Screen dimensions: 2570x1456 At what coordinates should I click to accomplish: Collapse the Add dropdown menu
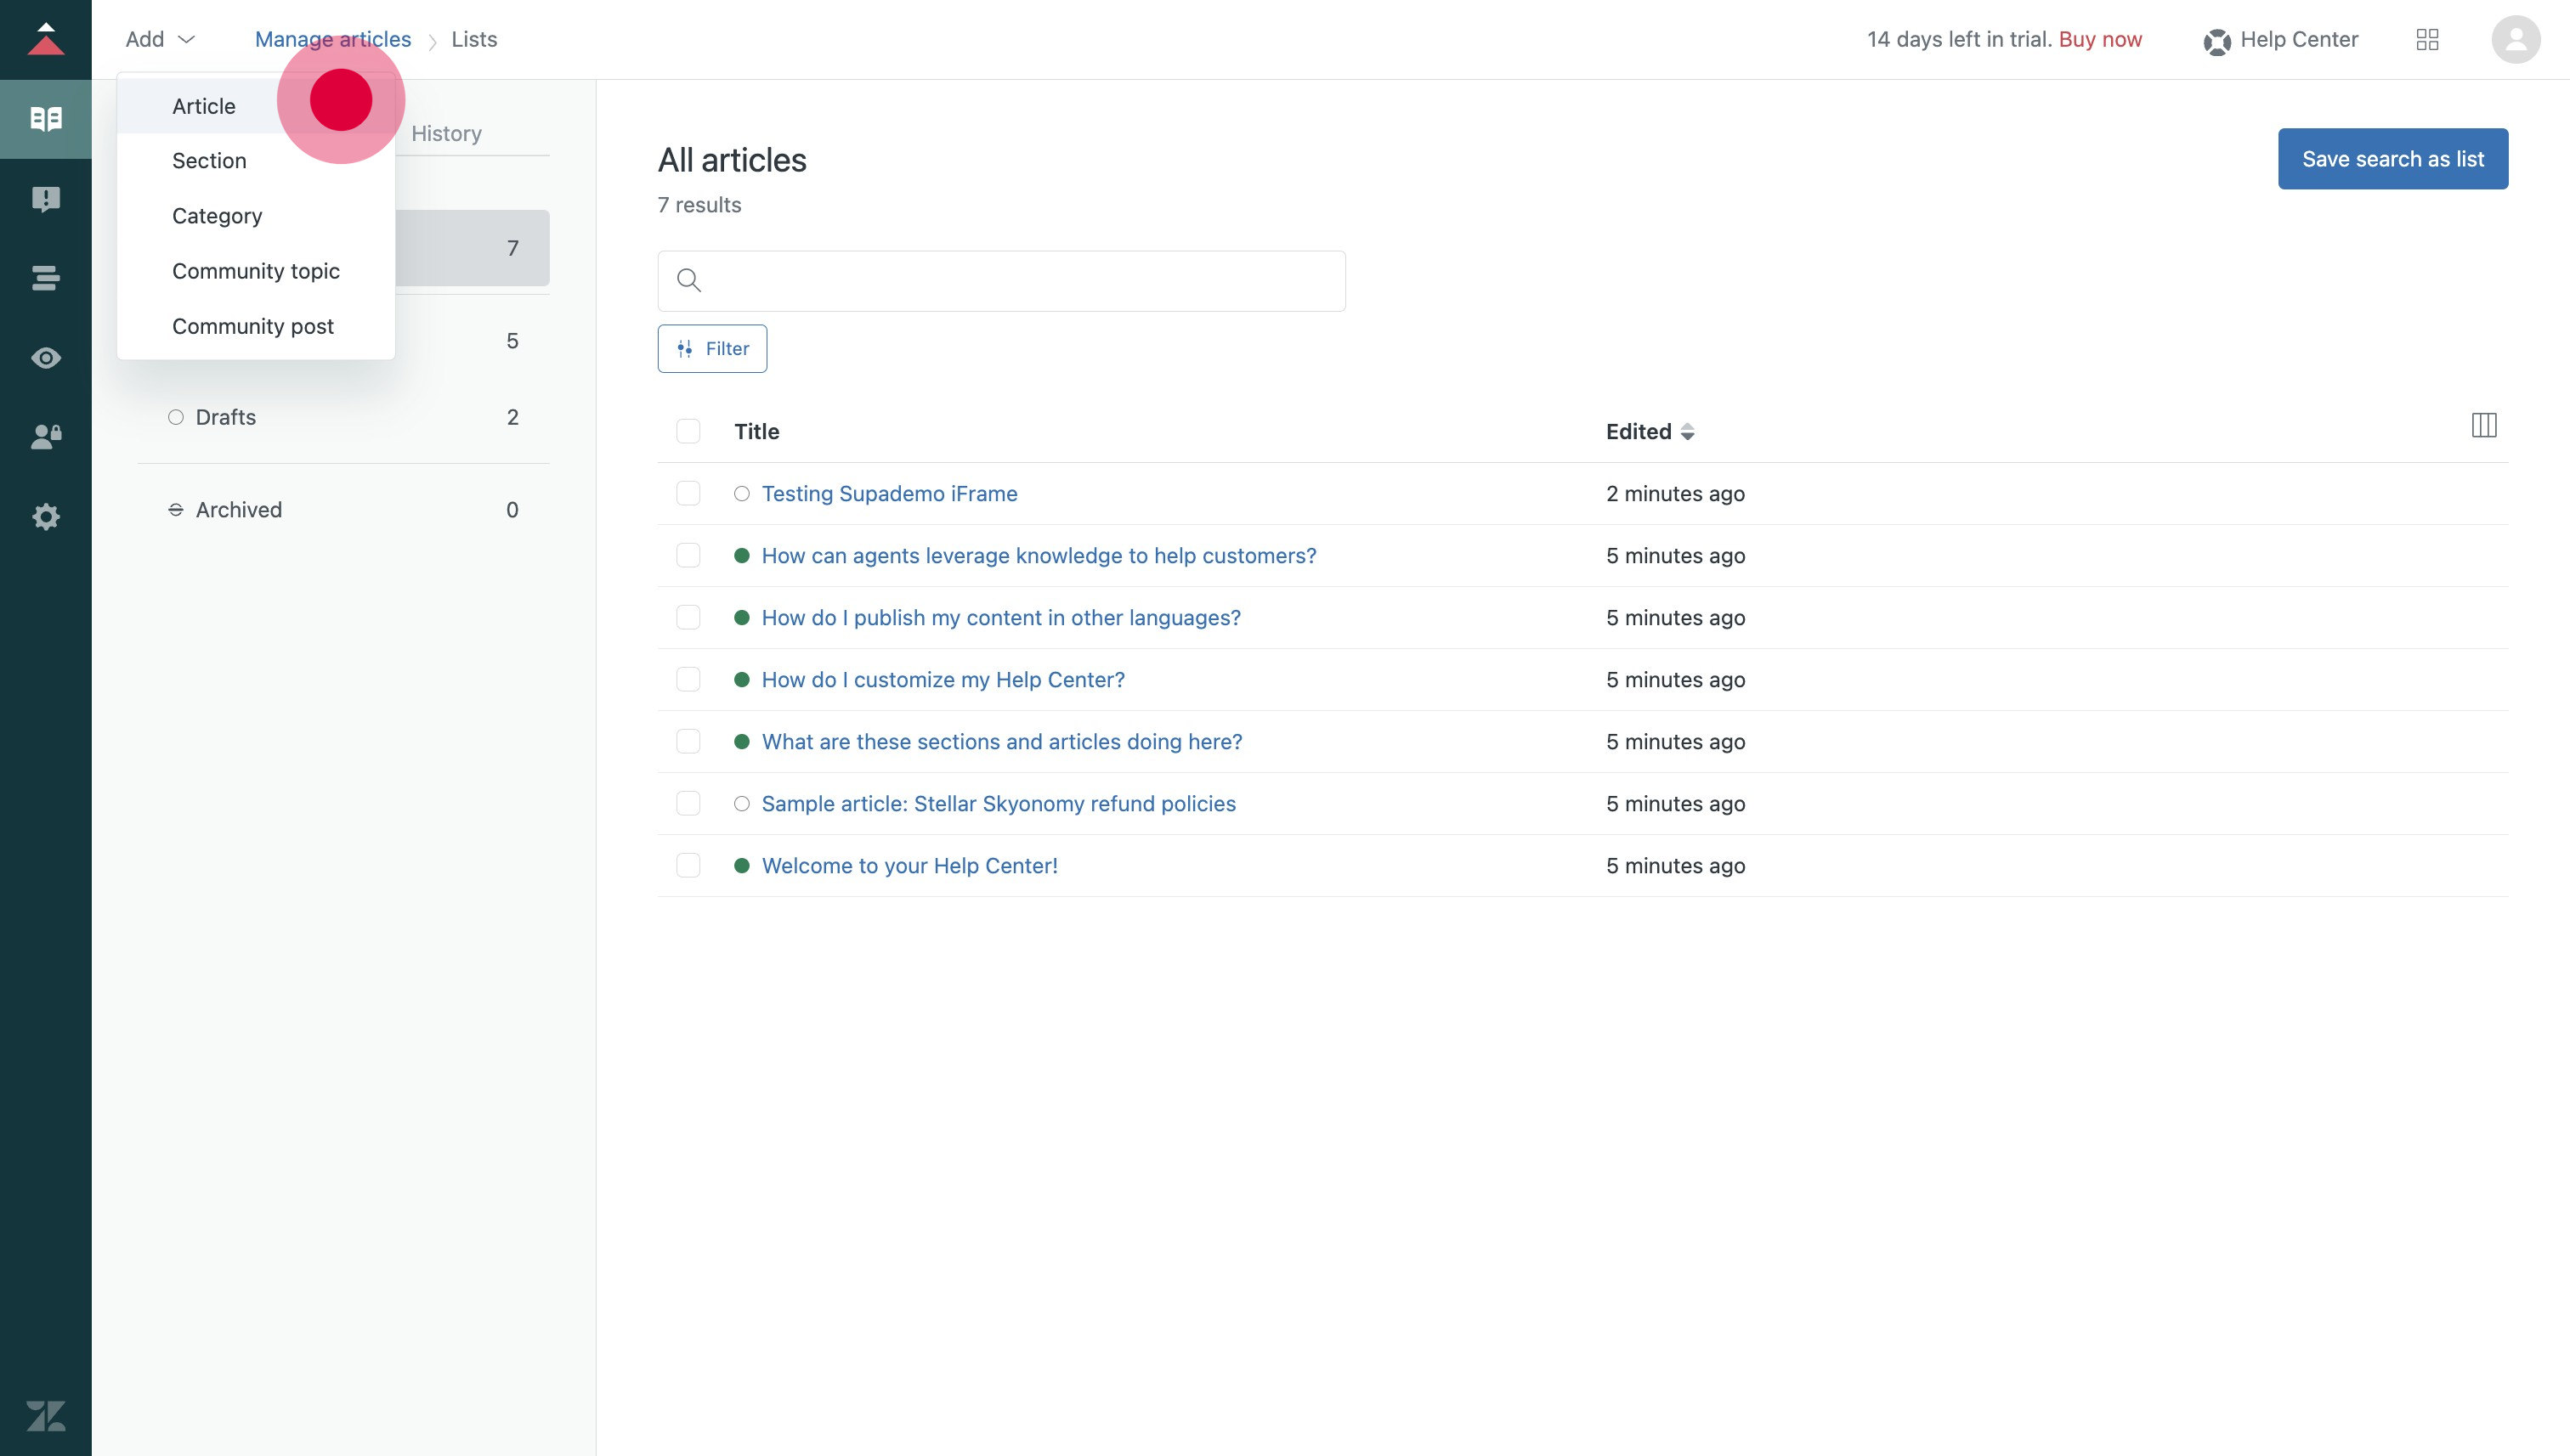click(159, 40)
